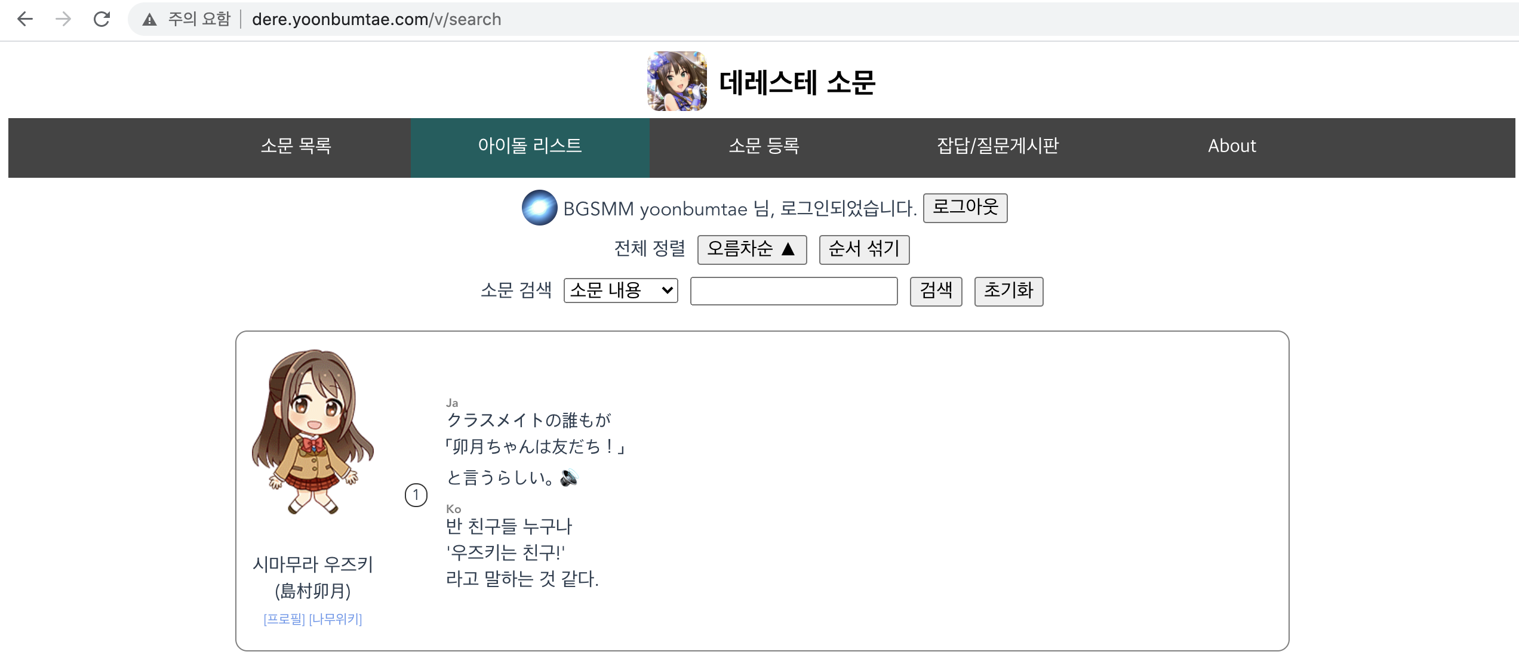Click the security warning triangle icon

(149, 20)
